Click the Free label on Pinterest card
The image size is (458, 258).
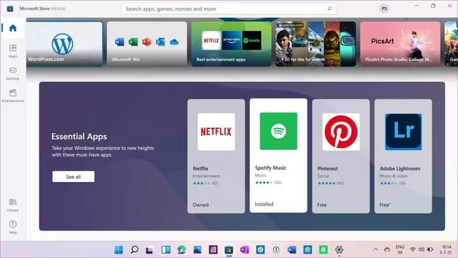pos(322,205)
